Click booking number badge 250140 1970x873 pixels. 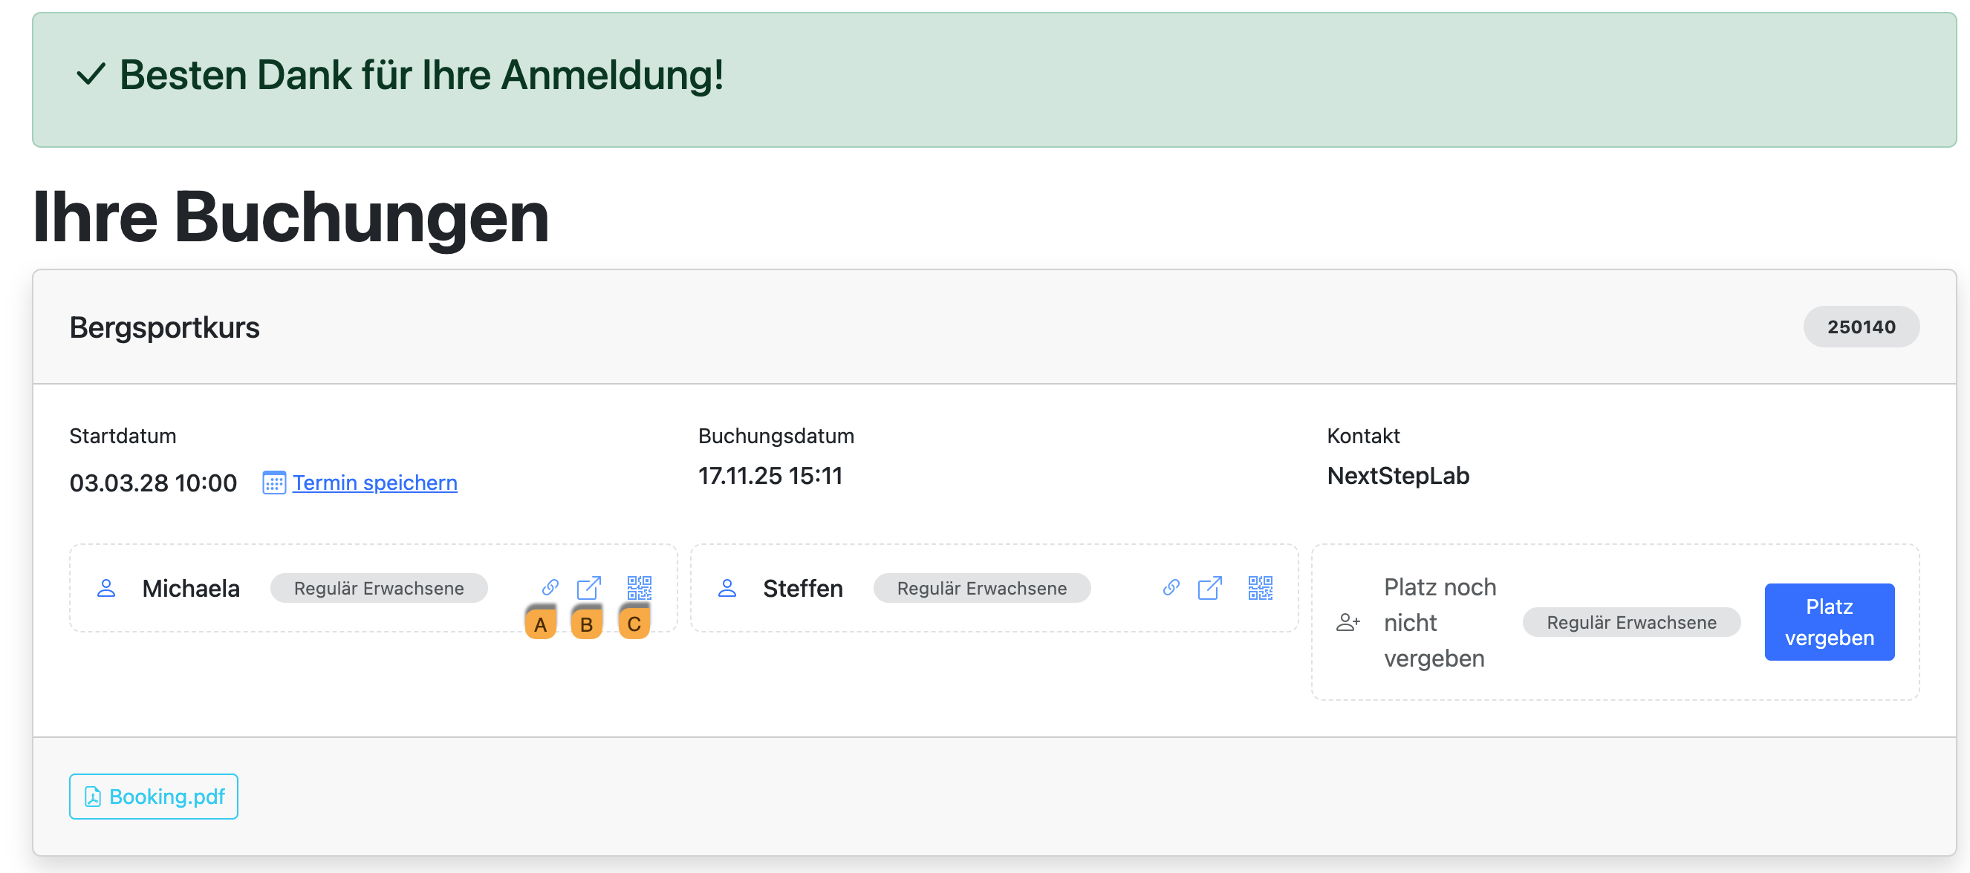[x=1861, y=327]
